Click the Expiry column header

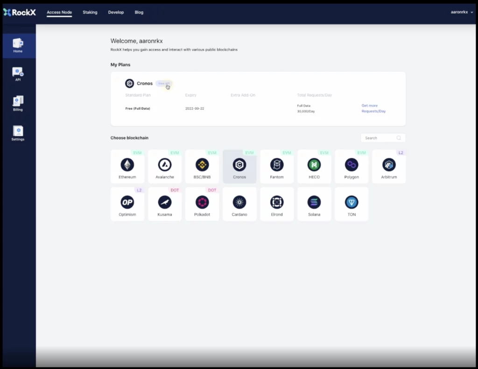tap(191, 95)
